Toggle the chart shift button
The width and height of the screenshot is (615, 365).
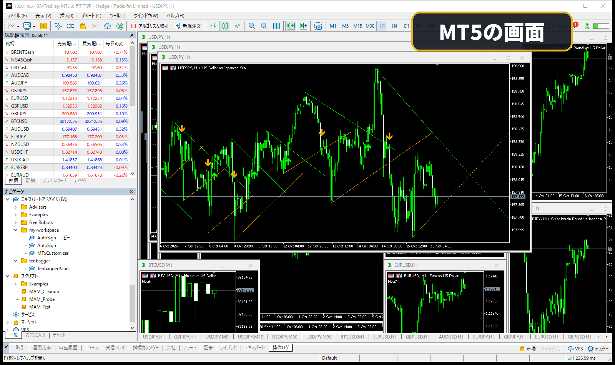pos(303,26)
